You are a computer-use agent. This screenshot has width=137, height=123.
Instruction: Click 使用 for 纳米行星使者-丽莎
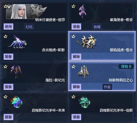click(x=8, y=27)
